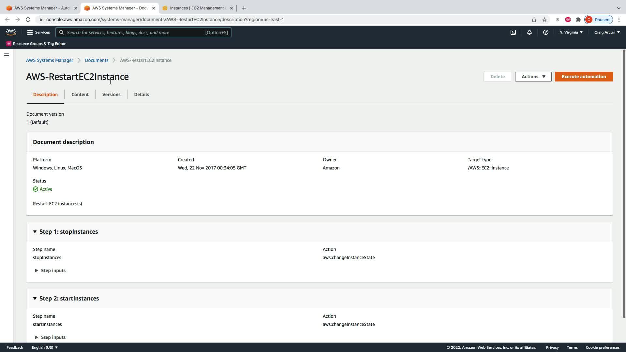Open the side navigation hamburger menu
This screenshot has width=626, height=352.
pyautogui.click(x=6, y=55)
